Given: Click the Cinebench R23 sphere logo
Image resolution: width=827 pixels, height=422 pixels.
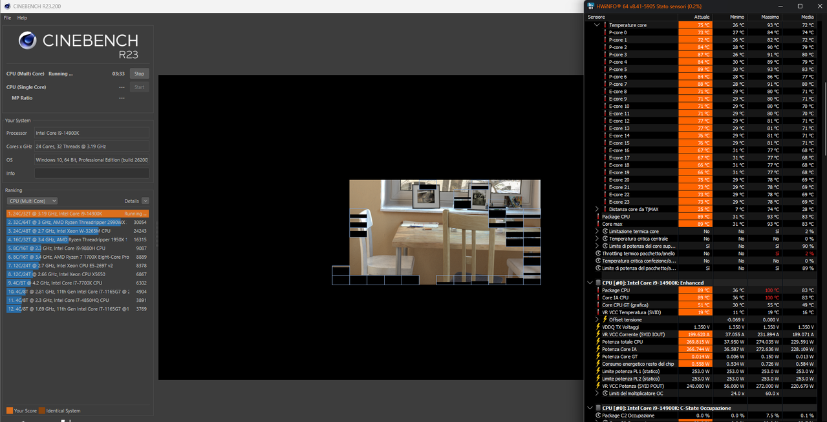Looking at the screenshot, I should [x=27, y=40].
